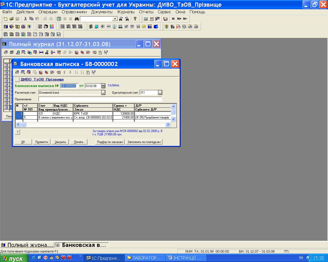Image resolution: width=328 pixels, height=262 pixels.
Task: Open the Бухгалтерский счет selection button
Action: [160, 93]
